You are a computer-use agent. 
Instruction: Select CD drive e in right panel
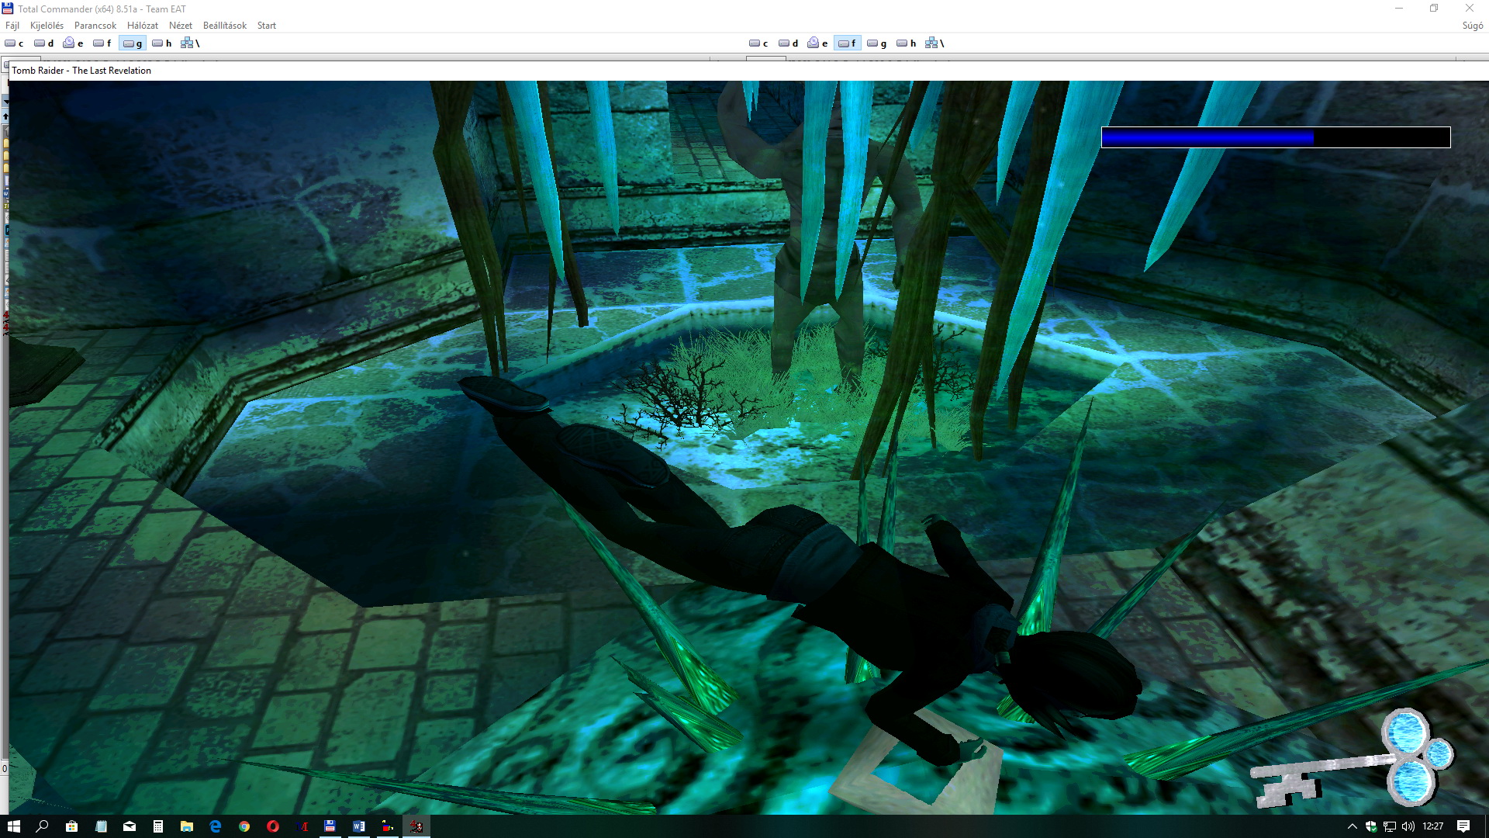pyautogui.click(x=817, y=43)
